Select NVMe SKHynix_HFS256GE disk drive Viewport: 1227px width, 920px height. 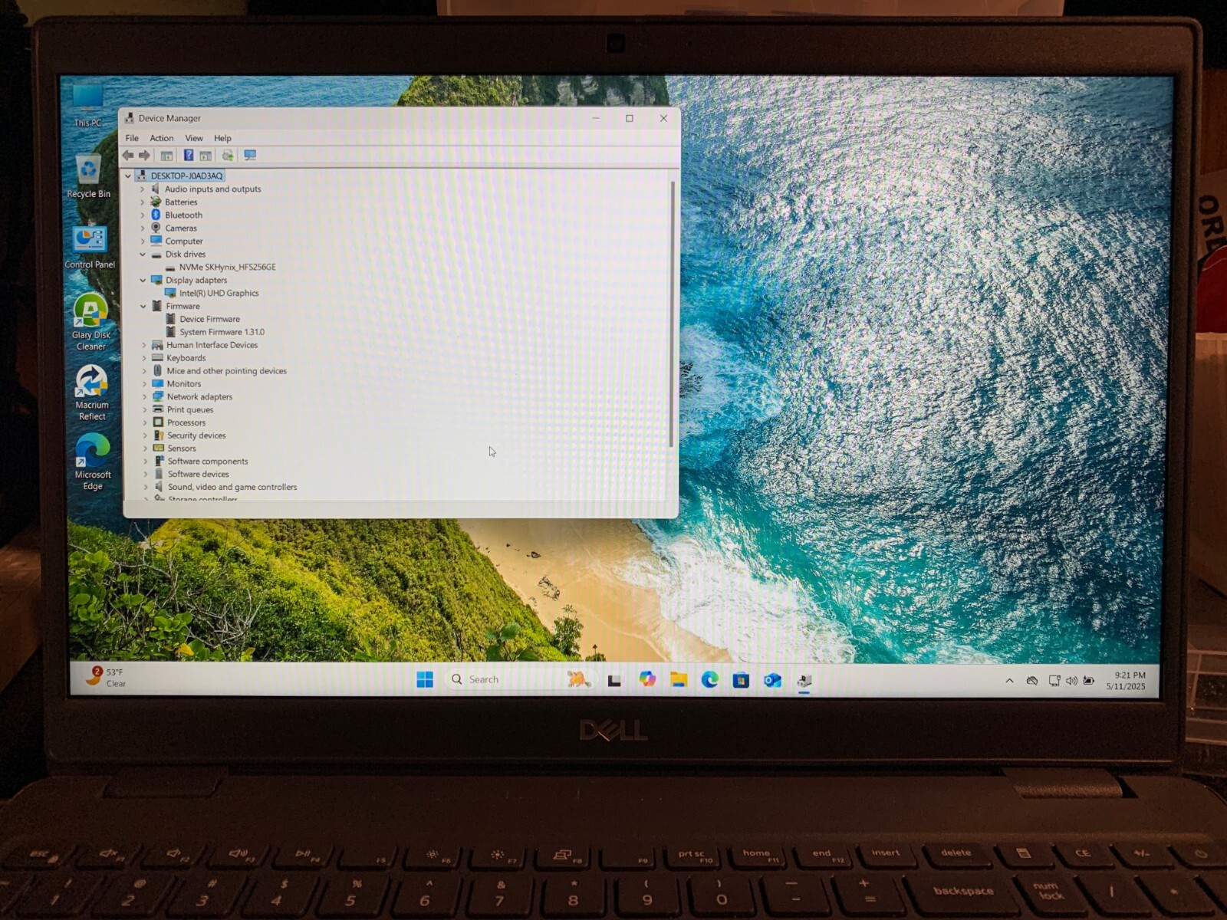pyautogui.click(x=220, y=268)
